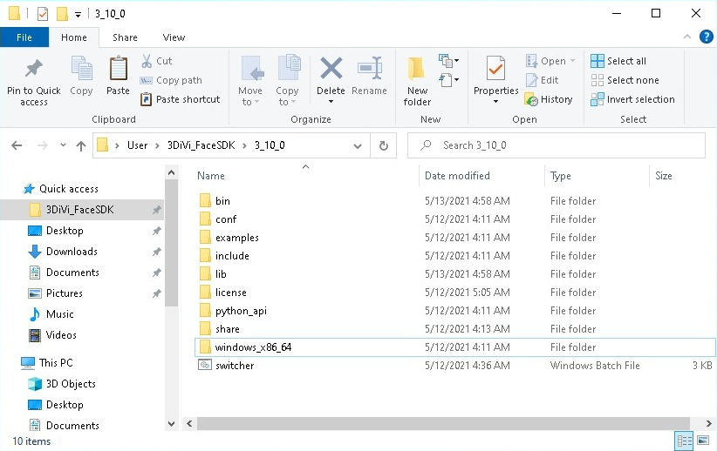717x451 pixels.
Task: Show file History
Action: 549,99
